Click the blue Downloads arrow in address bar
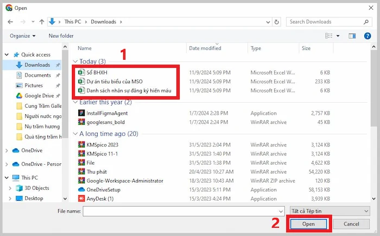Screen dimensions: 380x236 (52, 22)
